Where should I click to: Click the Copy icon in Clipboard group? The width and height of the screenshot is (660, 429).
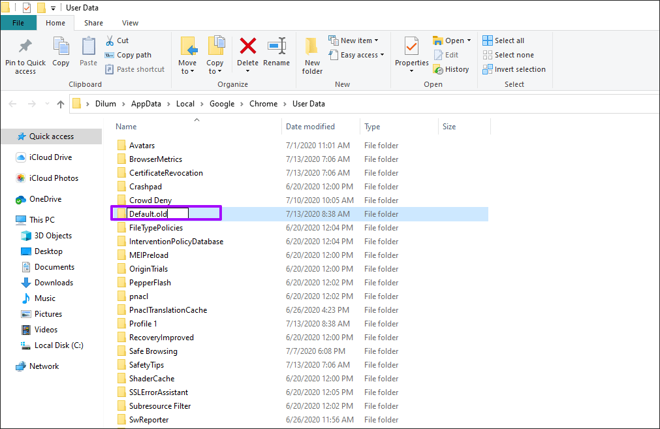[61, 47]
